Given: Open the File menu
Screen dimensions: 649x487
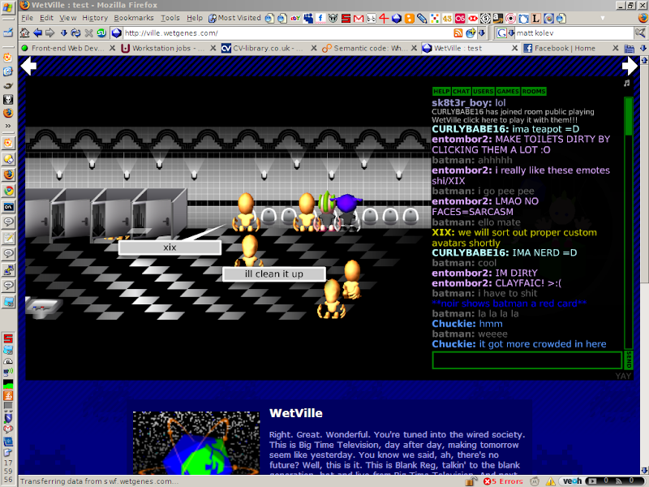Looking at the screenshot, I should 27,18.
